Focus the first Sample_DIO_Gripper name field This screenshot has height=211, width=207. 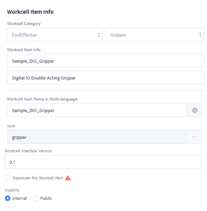tap(105, 61)
